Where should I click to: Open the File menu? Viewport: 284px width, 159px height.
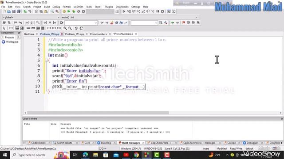[3, 7]
